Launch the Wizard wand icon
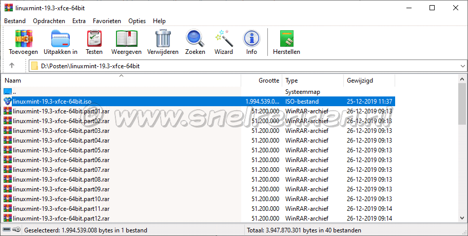This screenshot has height=236, width=468. pos(224,38)
